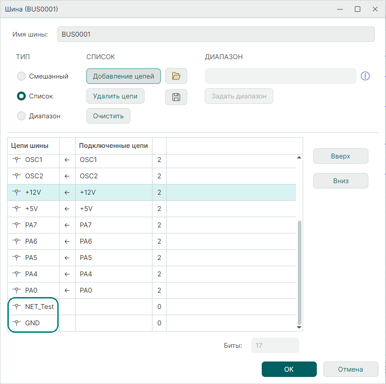Choose the Диапазон bus type option

(21, 116)
